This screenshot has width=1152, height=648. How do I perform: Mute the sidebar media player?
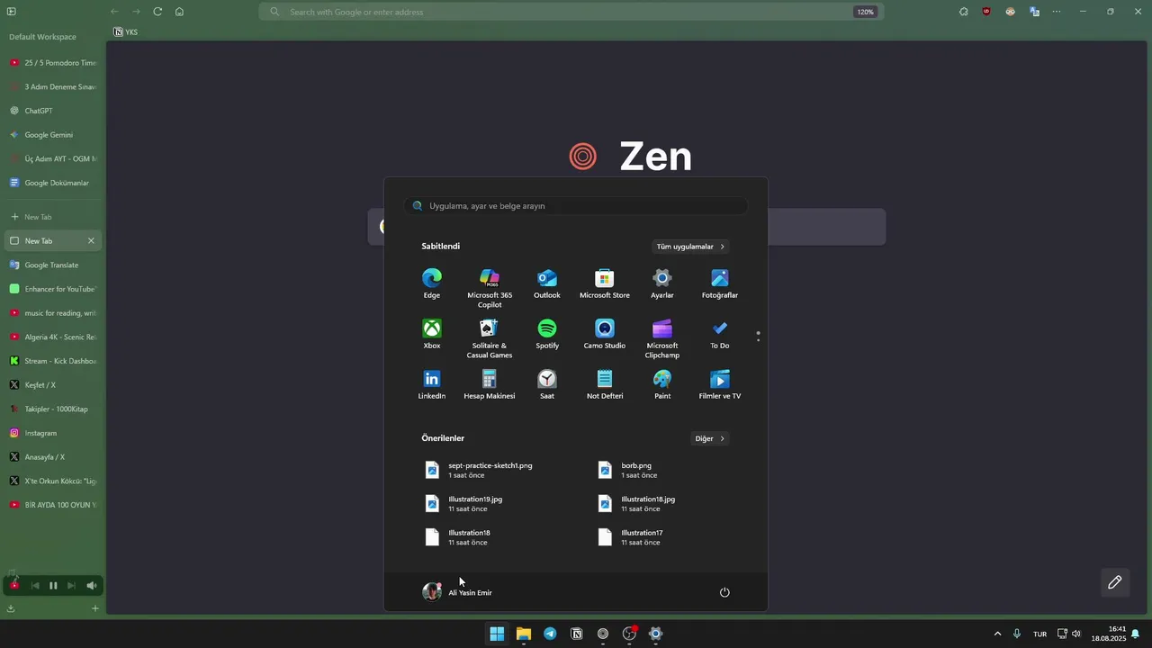pyautogui.click(x=91, y=586)
